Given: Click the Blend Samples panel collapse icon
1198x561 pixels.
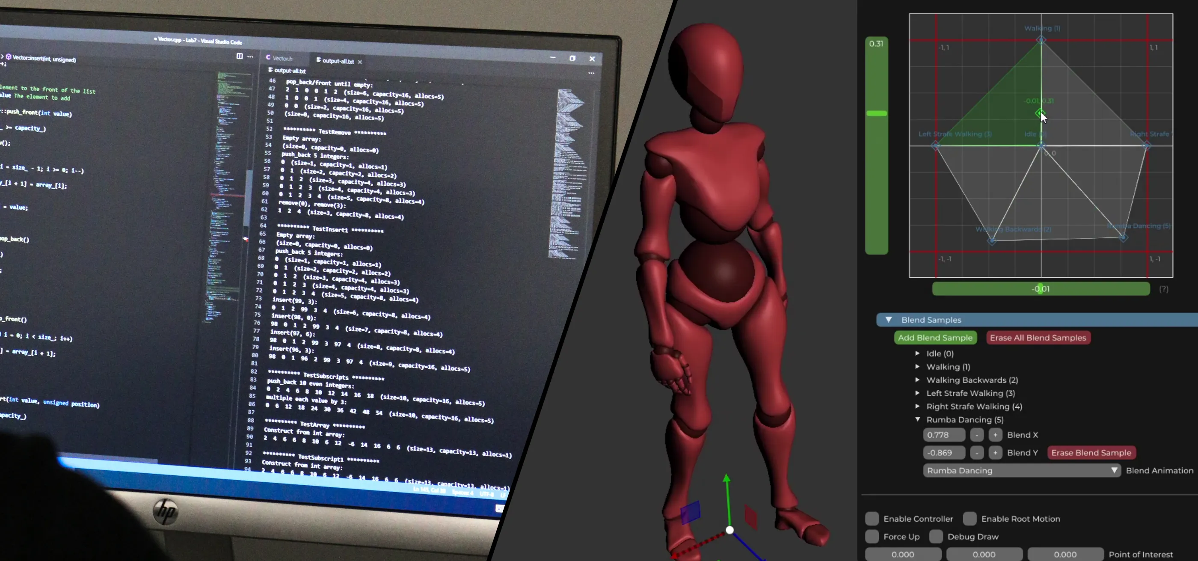Looking at the screenshot, I should tap(888, 320).
